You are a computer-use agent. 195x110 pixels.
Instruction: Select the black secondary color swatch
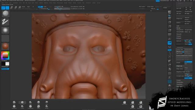coord(3,64)
